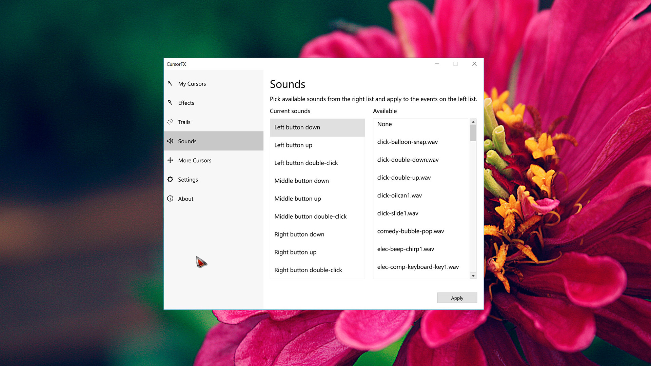The image size is (651, 366).
Task: Choose click-balloon-snap.wav from Available list
Action: point(408,142)
